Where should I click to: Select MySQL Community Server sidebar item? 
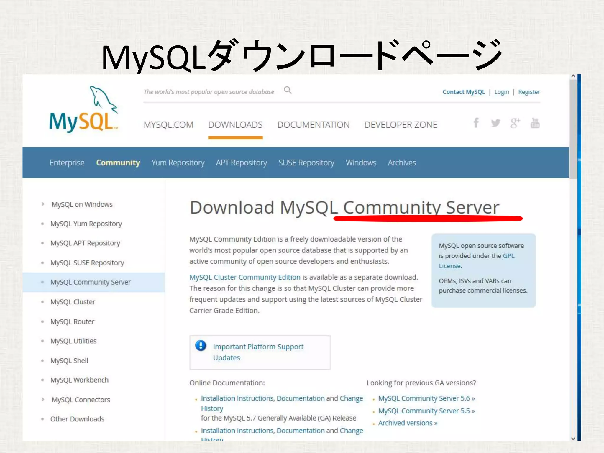click(x=93, y=282)
